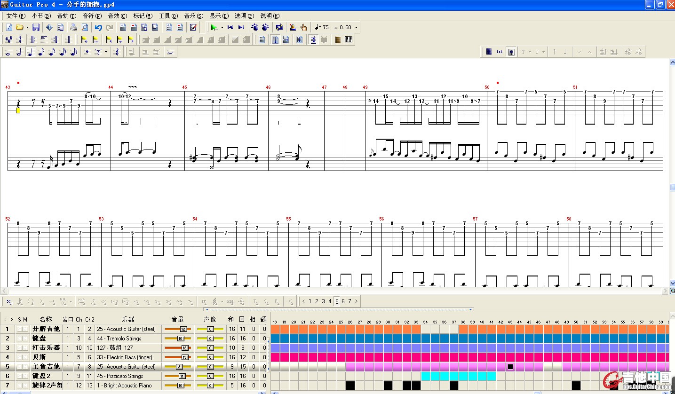Mute track 2 键盘
Screen dimensions: 675x394
(26, 339)
